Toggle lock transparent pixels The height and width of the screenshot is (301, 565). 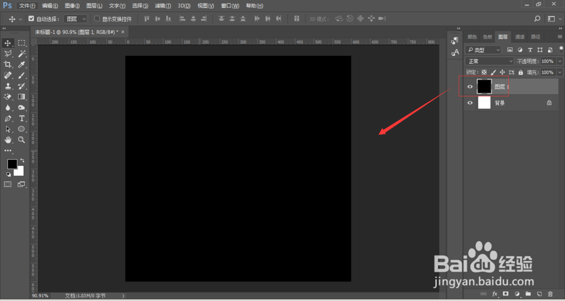(x=484, y=72)
